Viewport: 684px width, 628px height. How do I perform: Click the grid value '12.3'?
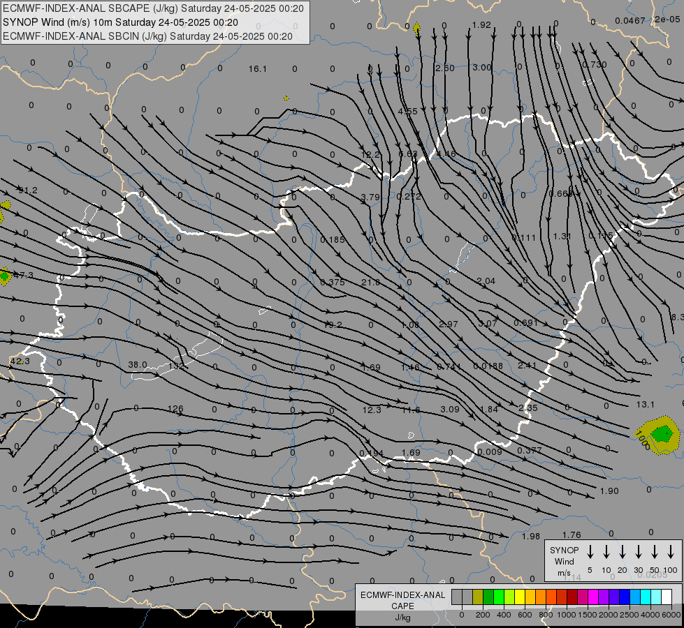click(x=372, y=410)
